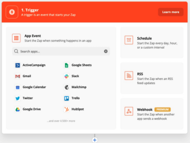Viewport: 190px width, 143px height.
Task: Select the Mailchimp app icon
Action: [x=66, y=87]
